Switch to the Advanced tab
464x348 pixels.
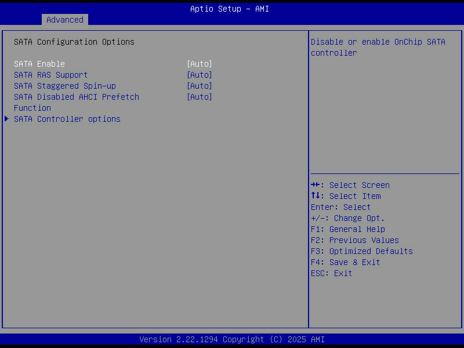(64, 19)
